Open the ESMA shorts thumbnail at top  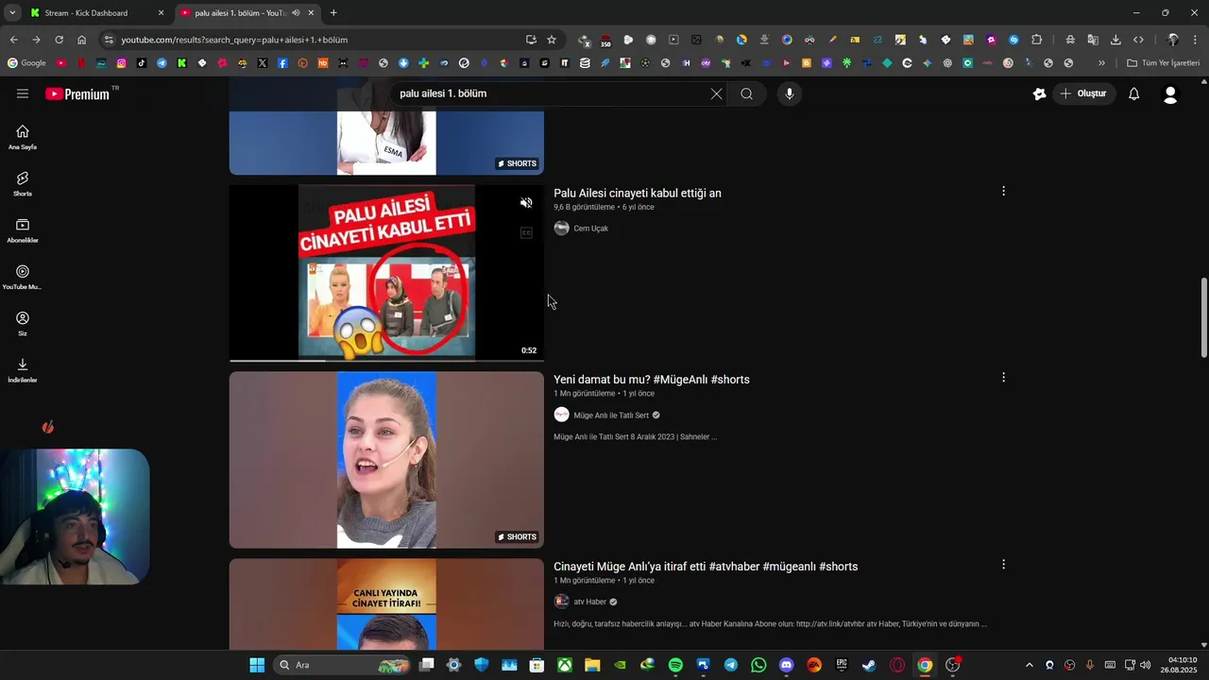pyautogui.click(x=386, y=143)
